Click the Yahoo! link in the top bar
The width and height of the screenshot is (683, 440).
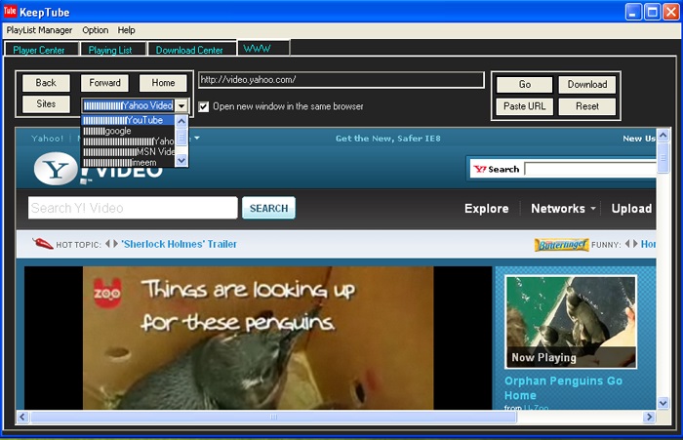pos(47,139)
